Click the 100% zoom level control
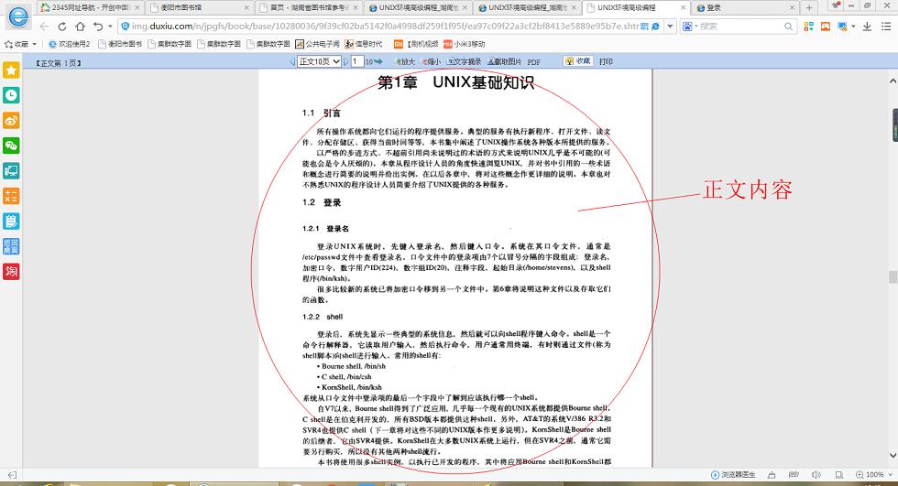898x486 pixels. [x=873, y=475]
